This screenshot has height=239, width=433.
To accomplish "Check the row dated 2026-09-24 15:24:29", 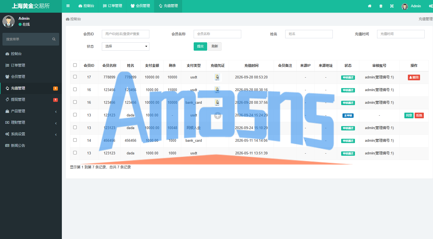I will click(75, 115).
